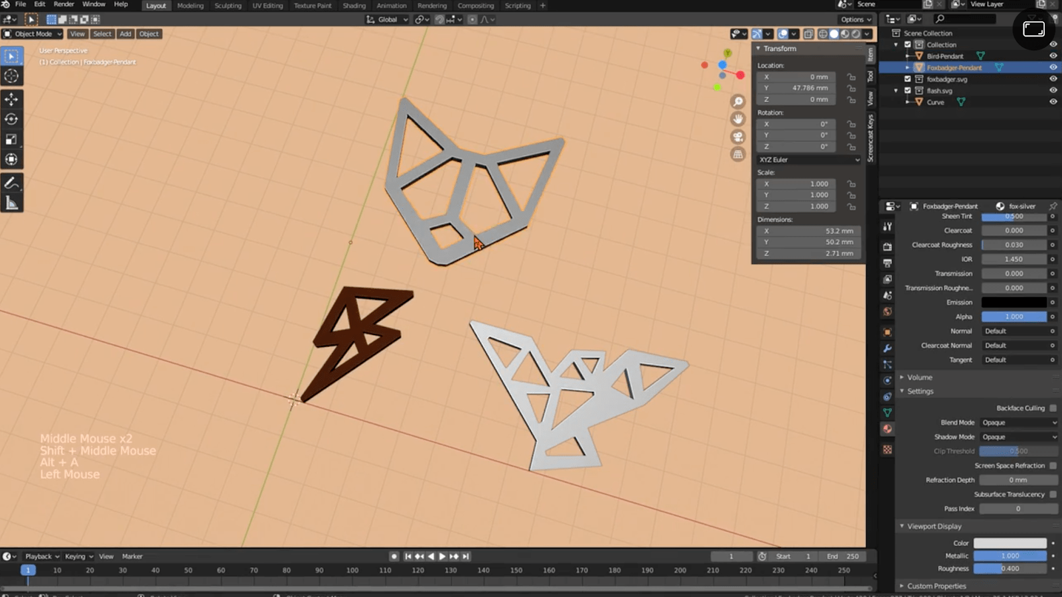
Task: Click the Sheen Tint slider value
Action: (x=1014, y=216)
